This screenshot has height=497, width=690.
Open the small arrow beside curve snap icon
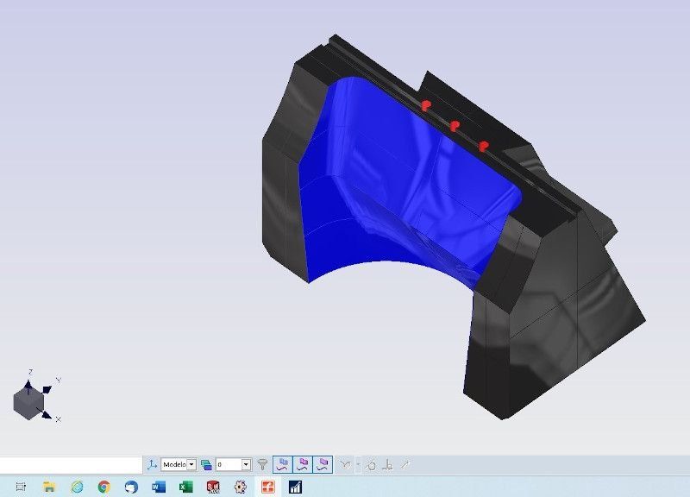pos(357,464)
